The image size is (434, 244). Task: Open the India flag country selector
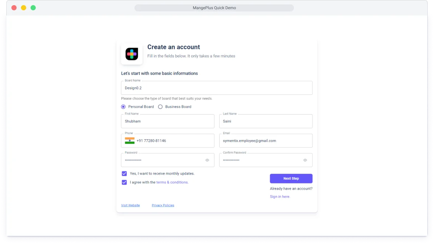point(130,141)
